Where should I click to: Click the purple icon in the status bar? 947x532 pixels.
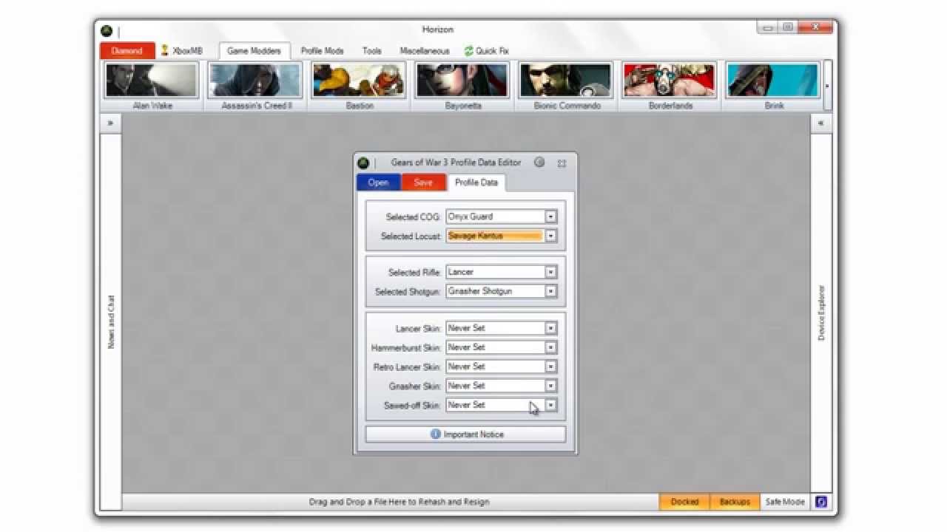(820, 502)
